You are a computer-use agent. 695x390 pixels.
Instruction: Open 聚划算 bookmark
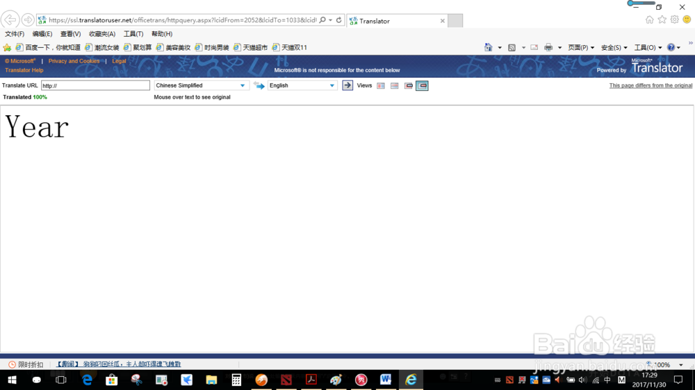(x=138, y=47)
